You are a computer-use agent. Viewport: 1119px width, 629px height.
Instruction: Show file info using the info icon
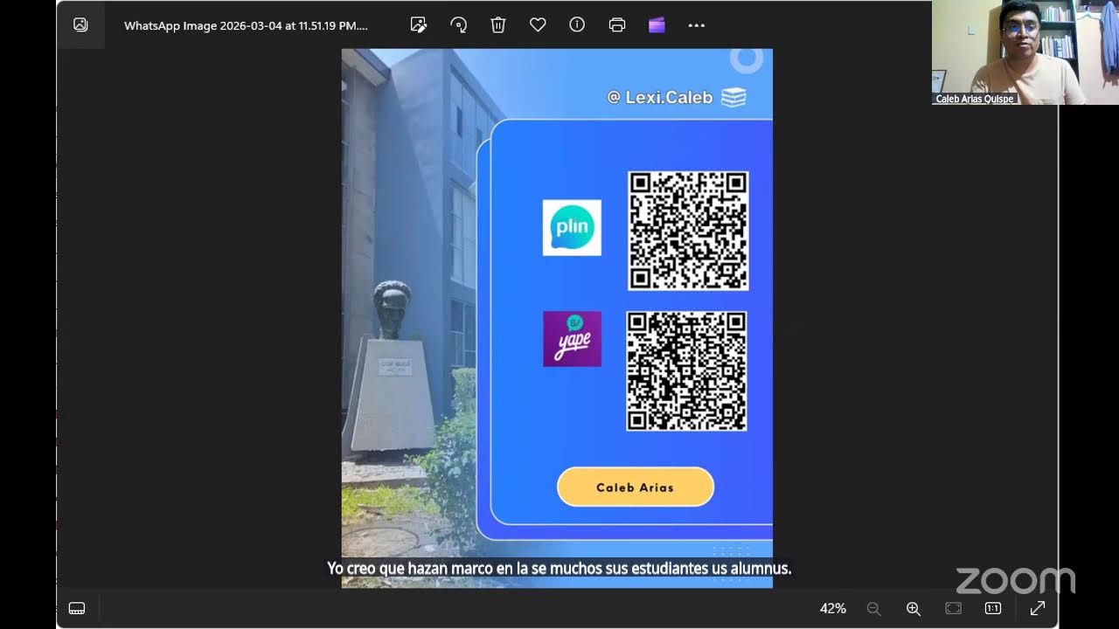point(577,25)
